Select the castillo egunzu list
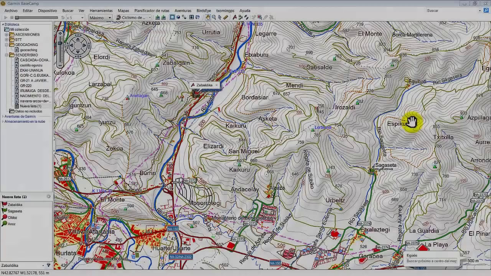 [31, 65]
